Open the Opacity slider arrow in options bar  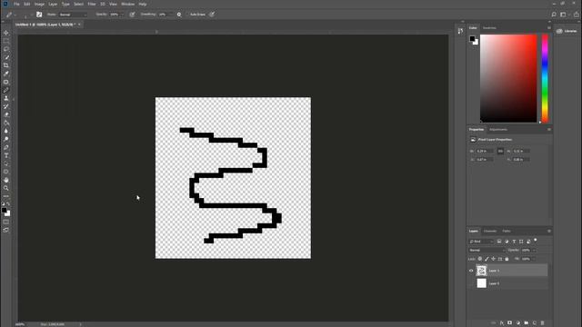pyautogui.click(x=122, y=15)
